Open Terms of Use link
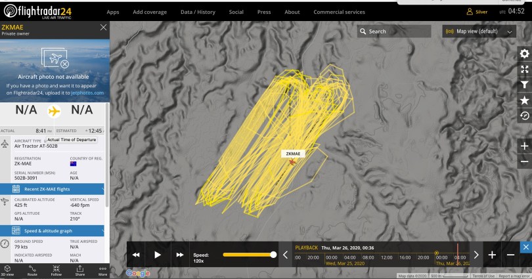The image size is (532, 279). click(x=483, y=276)
